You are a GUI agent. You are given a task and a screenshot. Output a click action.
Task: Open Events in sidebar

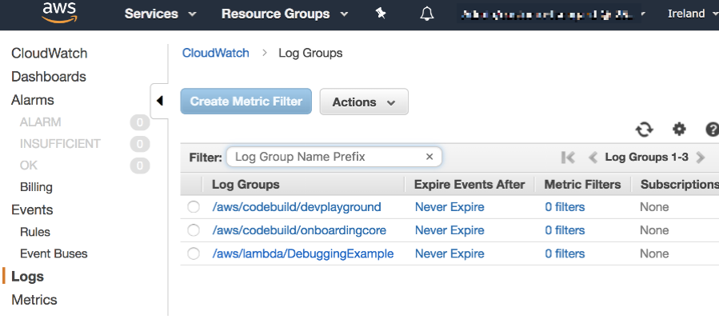32,209
